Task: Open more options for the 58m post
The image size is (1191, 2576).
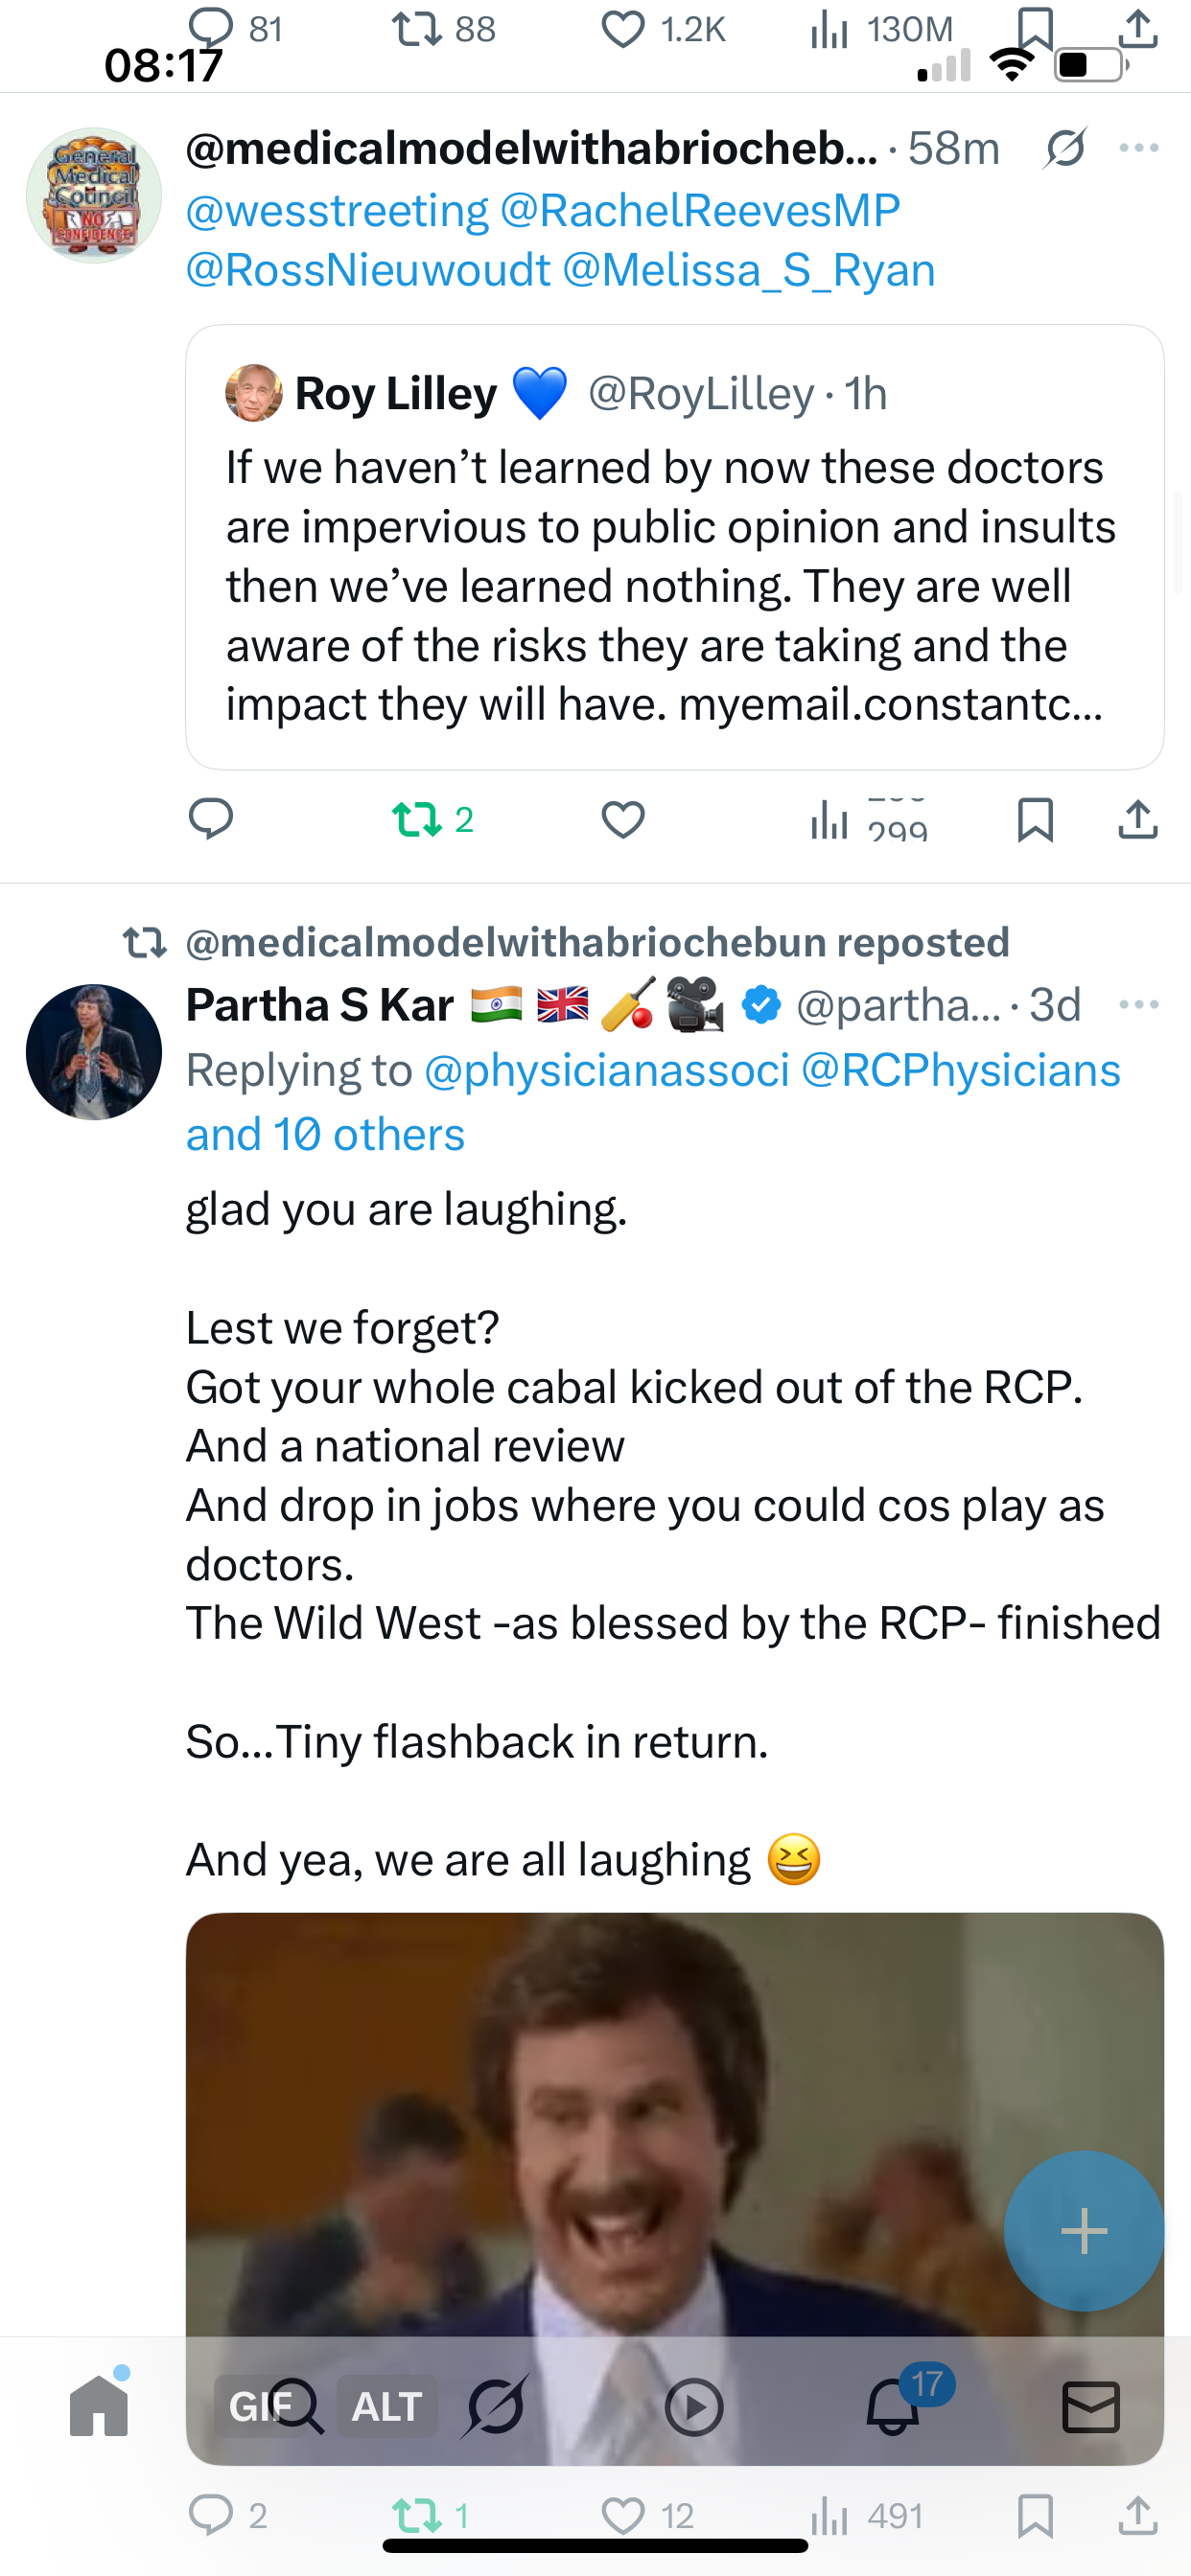Action: click(1139, 148)
